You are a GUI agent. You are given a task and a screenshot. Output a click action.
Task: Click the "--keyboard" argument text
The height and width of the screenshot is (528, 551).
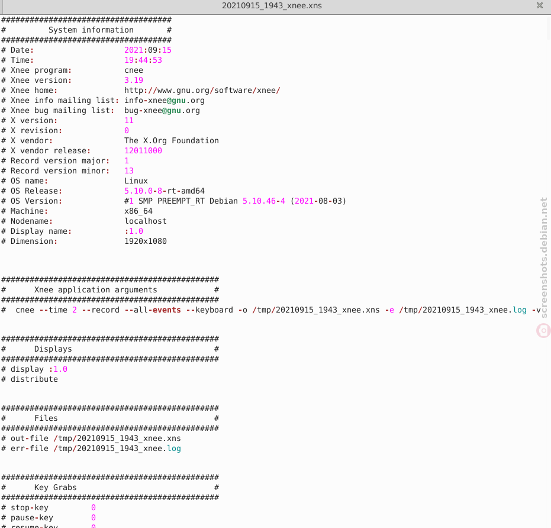210,310
